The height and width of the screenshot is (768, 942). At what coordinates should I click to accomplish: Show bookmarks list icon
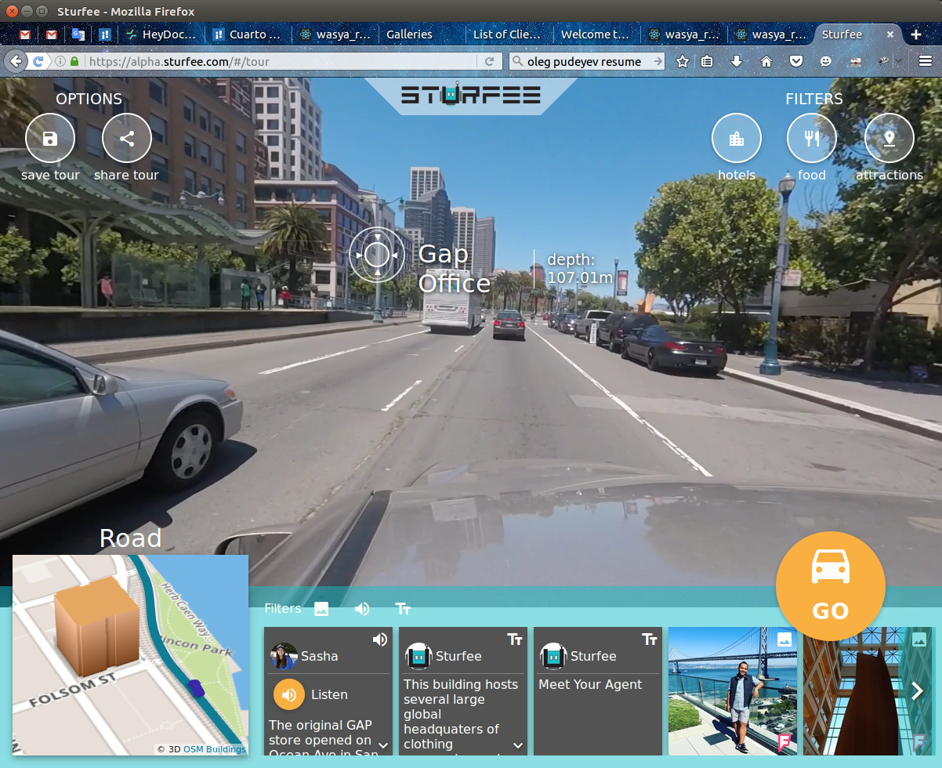(x=707, y=61)
